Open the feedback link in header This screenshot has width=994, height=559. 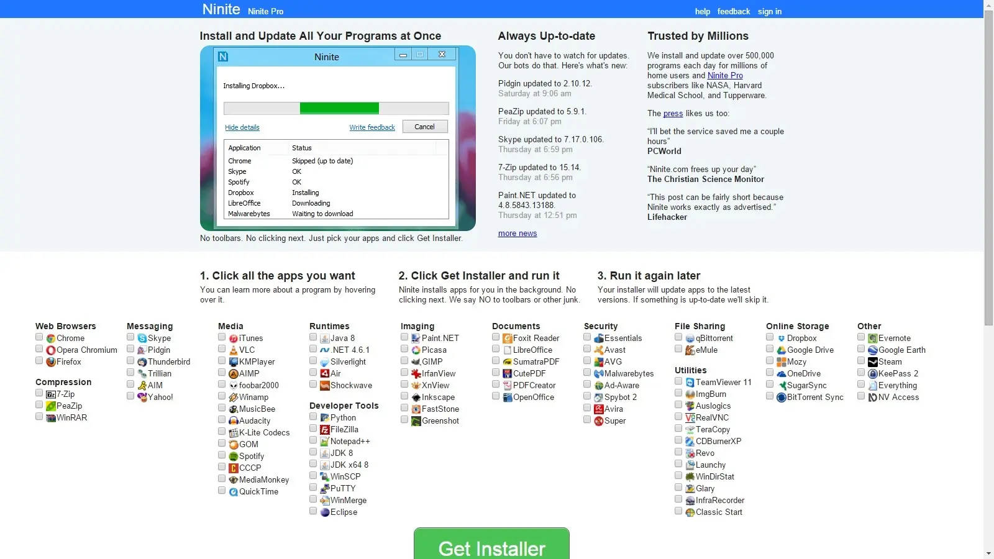[x=734, y=11]
